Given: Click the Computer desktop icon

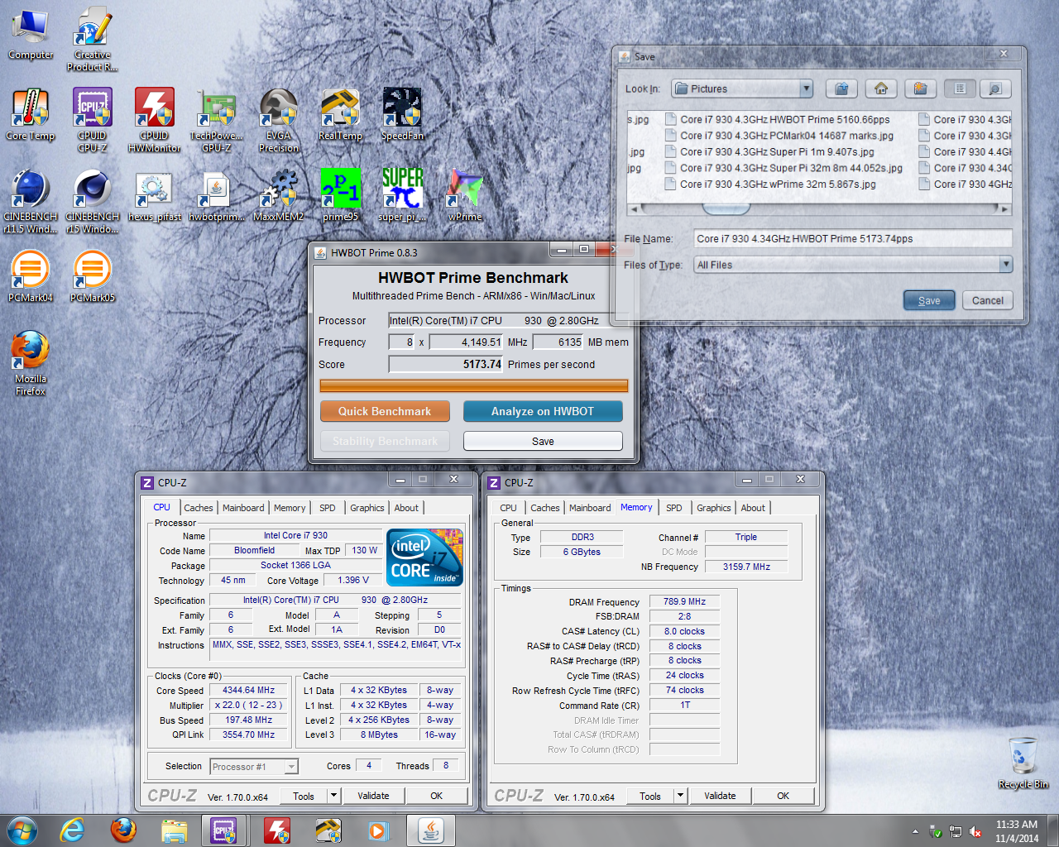Looking at the screenshot, I should pos(31,34).
